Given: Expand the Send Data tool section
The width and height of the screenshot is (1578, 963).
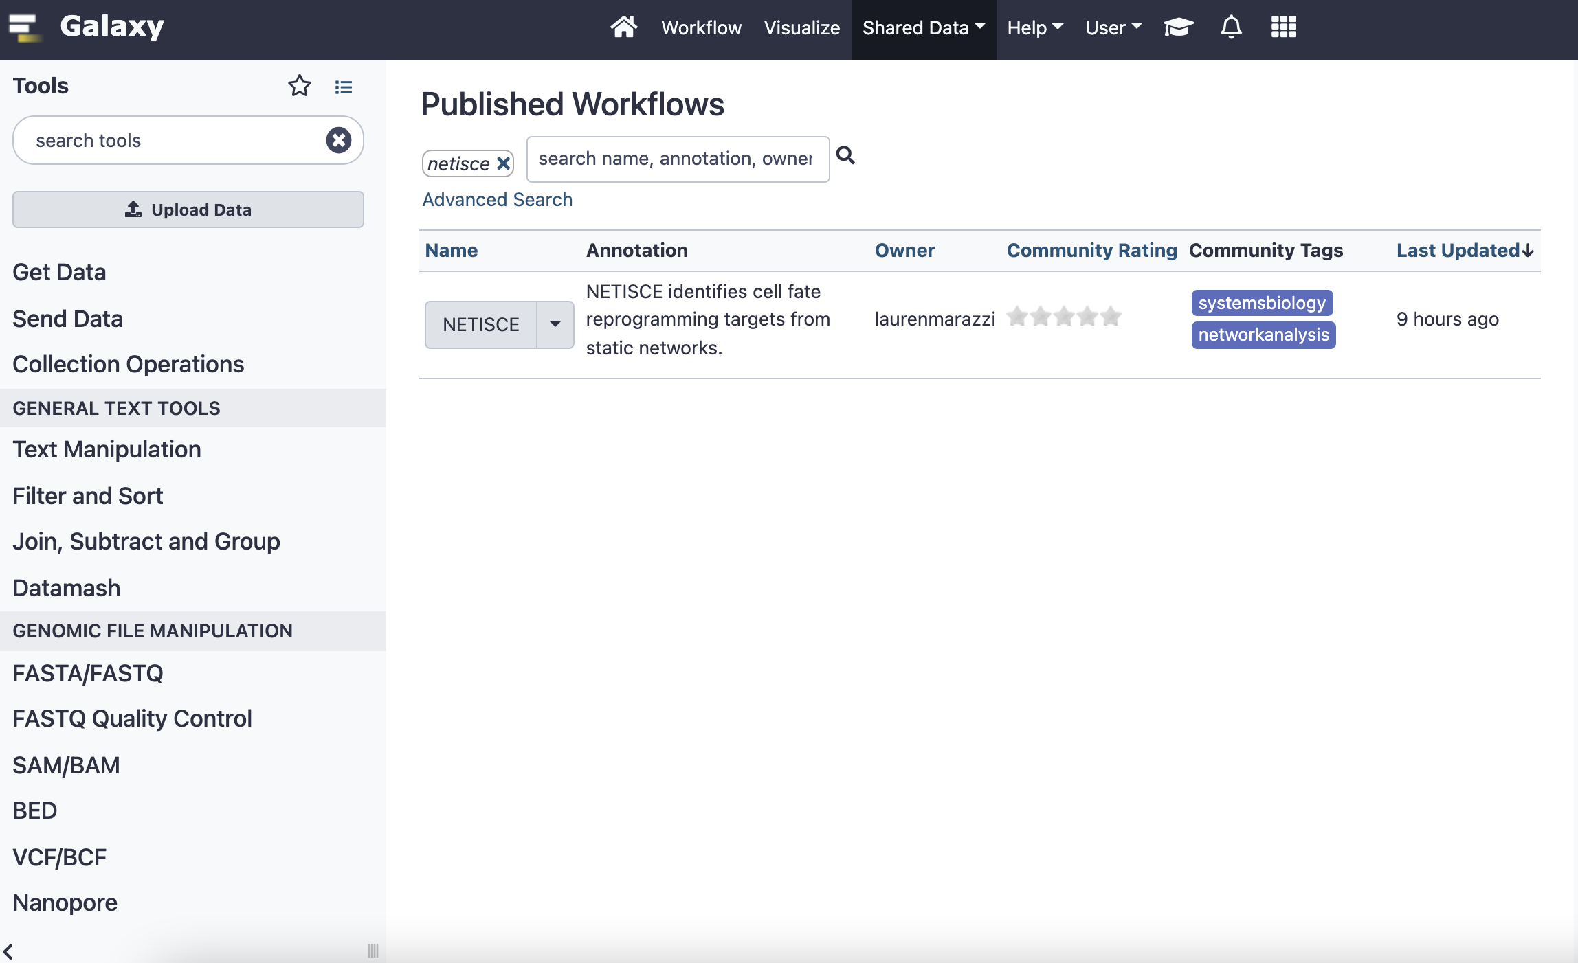Looking at the screenshot, I should tap(67, 319).
